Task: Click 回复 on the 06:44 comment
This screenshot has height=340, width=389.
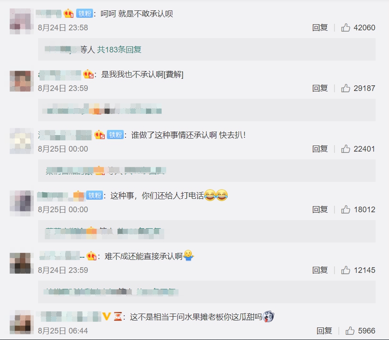Action: [324, 330]
